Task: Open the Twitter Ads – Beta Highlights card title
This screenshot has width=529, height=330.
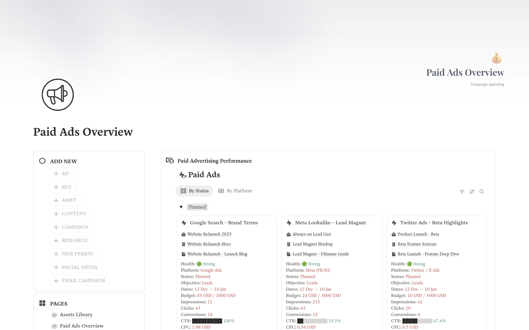Action: (434, 223)
